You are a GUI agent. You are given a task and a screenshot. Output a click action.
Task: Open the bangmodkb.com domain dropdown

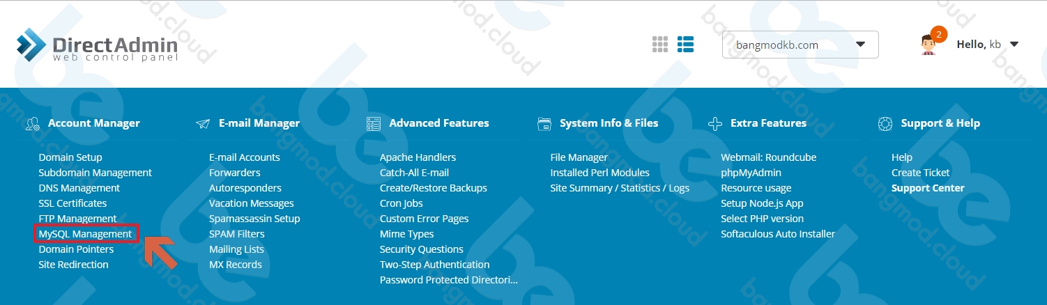[800, 45]
